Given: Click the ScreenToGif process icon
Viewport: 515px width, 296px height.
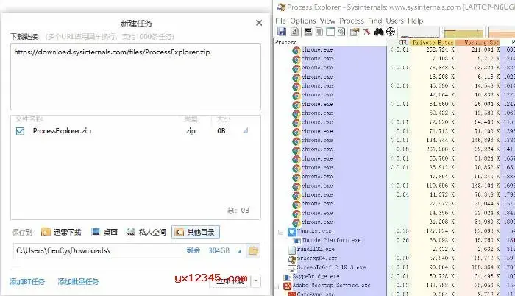Looking at the screenshot, I should point(292,268).
